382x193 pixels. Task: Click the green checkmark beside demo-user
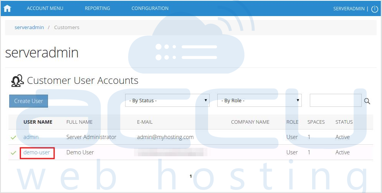click(x=13, y=153)
